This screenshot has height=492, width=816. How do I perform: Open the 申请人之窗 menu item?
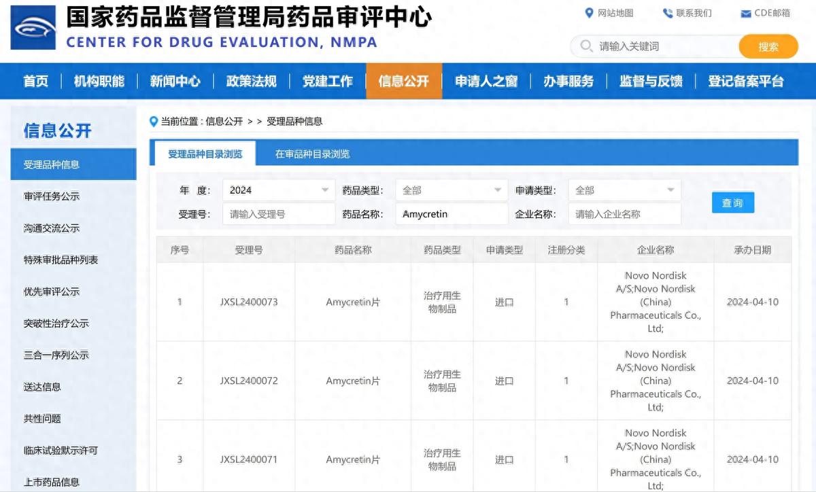point(486,81)
